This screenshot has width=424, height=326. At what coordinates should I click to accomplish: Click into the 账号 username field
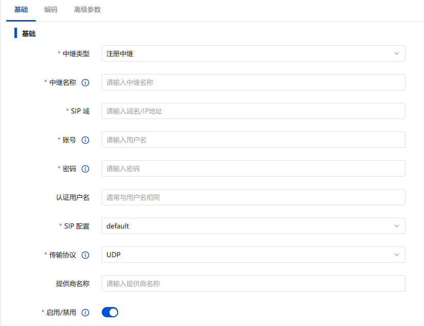pyautogui.click(x=253, y=140)
